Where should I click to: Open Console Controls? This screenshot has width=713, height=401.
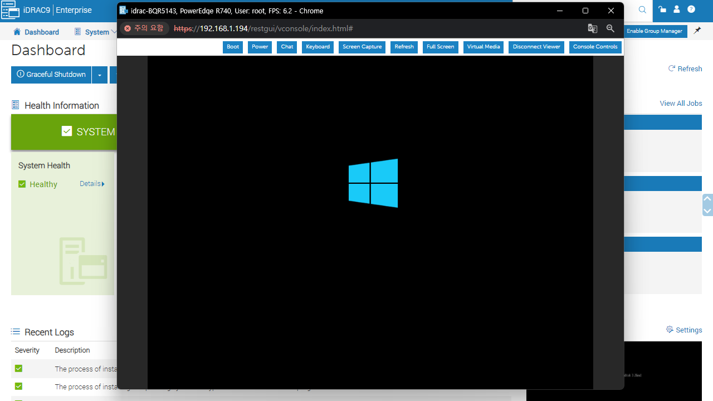pyautogui.click(x=595, y=47)
